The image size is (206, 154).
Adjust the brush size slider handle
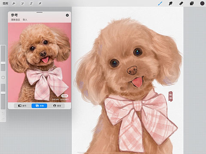pyautogui.click(x=3, y=63)
